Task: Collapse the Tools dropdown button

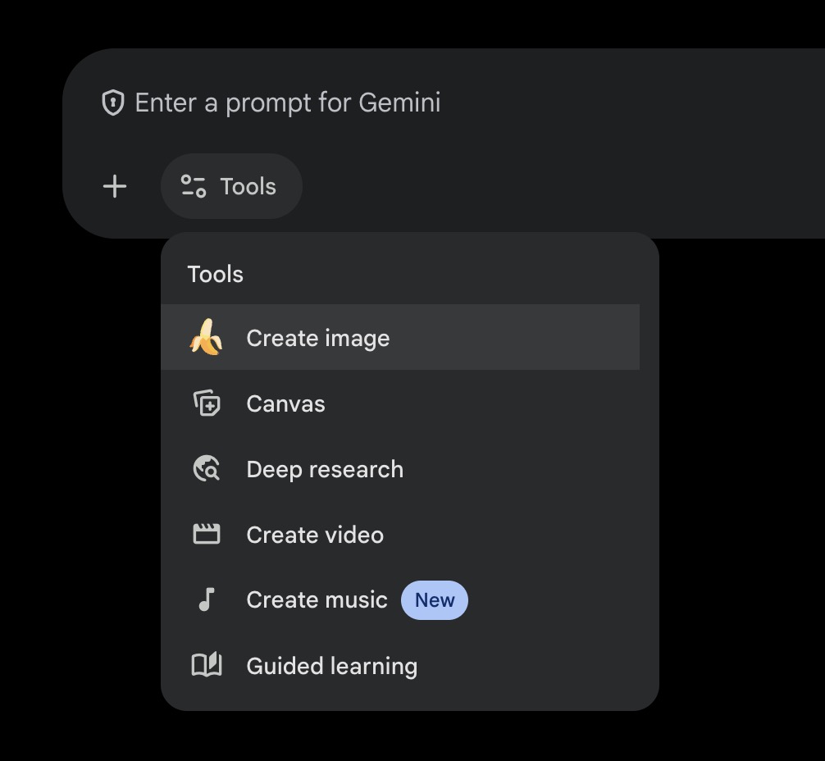Action: [x=231, y=186]
